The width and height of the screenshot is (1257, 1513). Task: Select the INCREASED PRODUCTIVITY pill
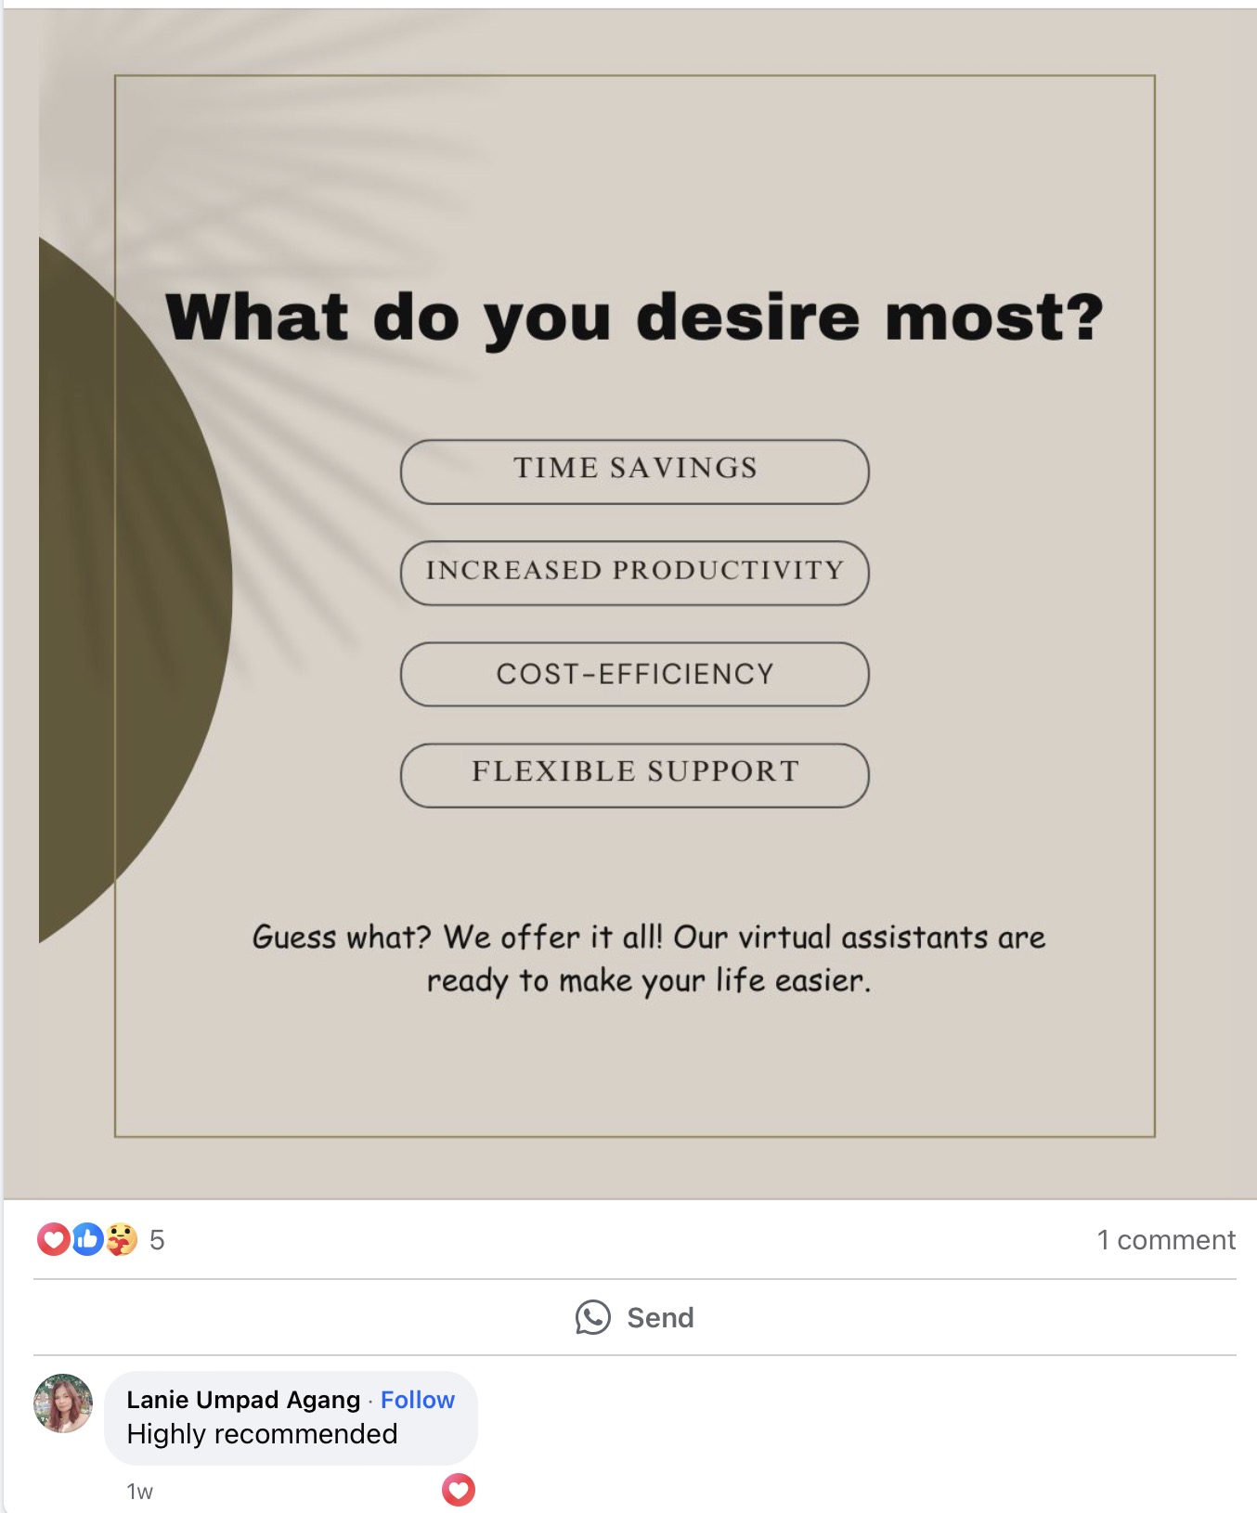point(635,573)
